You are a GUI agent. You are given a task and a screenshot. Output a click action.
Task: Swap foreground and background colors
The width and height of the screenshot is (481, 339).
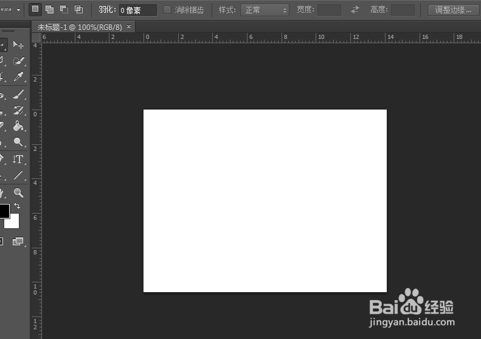point(17,206)
